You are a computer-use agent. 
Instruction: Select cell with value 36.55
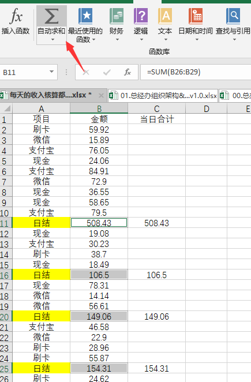99,192
